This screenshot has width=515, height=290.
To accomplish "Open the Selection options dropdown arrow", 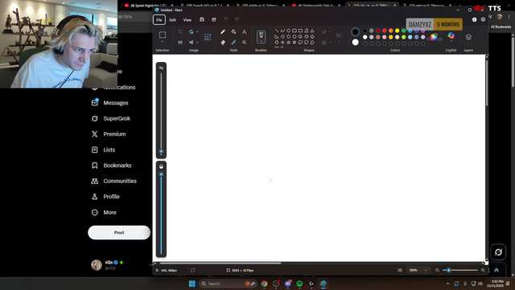I will (x=163, y=42).
